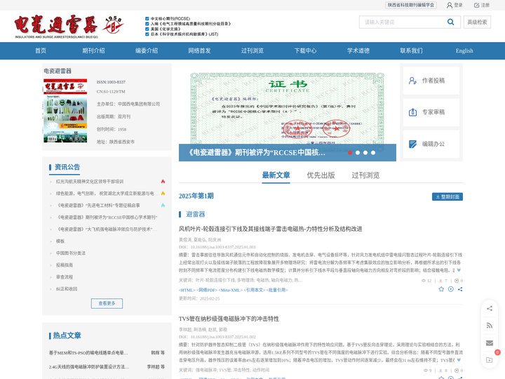Focus the keyword search input field
The image size is (505, 379).
403,22
